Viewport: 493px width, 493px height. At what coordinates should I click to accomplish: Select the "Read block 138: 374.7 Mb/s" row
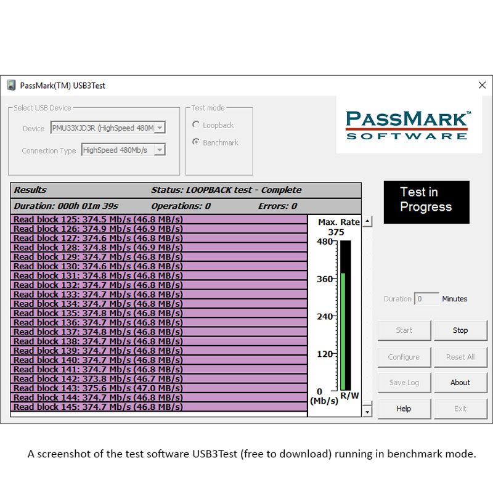click(x=159, y=341)
